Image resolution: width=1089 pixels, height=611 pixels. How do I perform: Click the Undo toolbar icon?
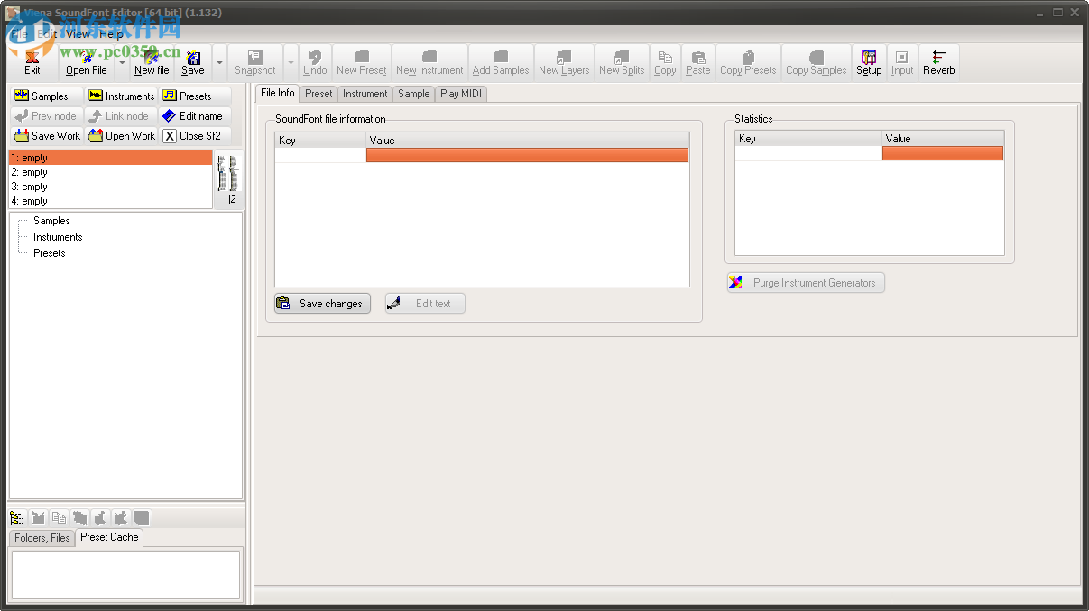tap(315, 62)
